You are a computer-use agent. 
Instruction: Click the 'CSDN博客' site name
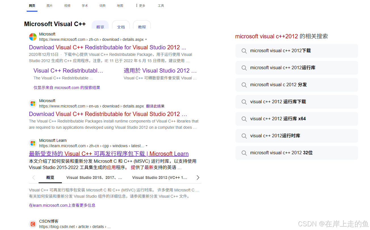(x=49, y=221)
